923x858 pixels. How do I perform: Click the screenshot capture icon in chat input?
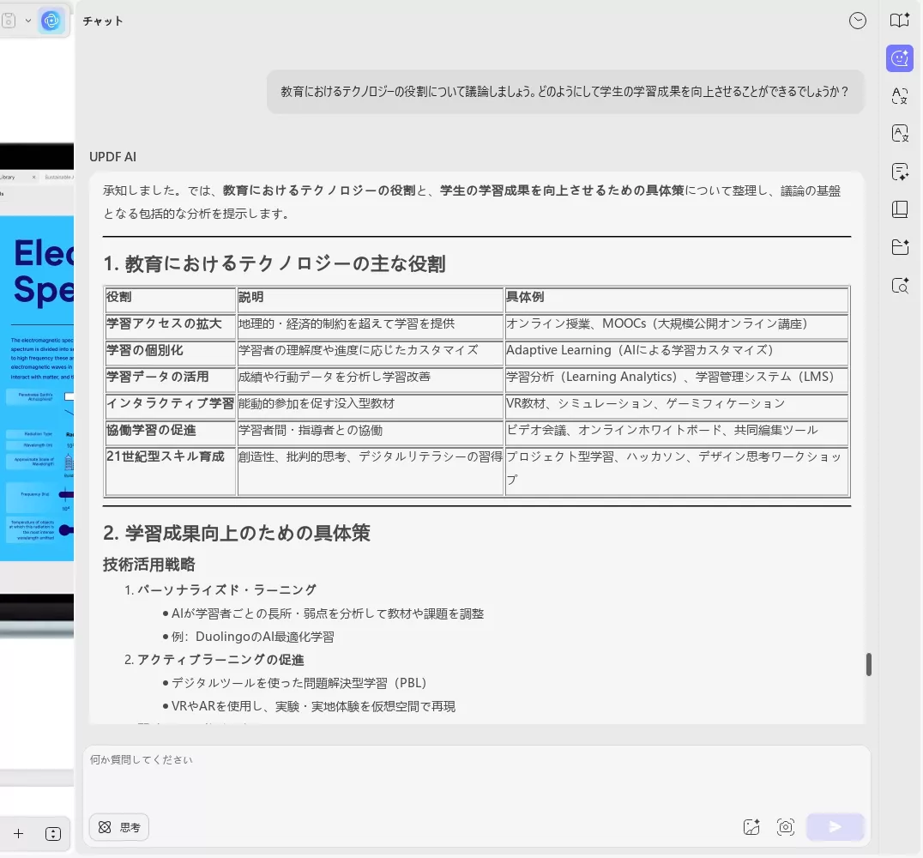click(786, 827)
